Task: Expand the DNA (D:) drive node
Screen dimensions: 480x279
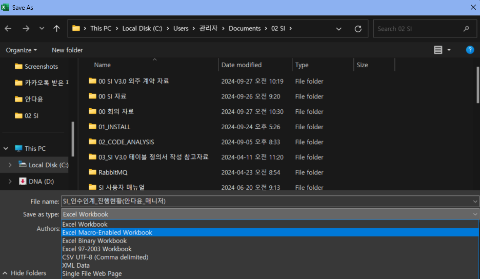Action: coord(10,182)
